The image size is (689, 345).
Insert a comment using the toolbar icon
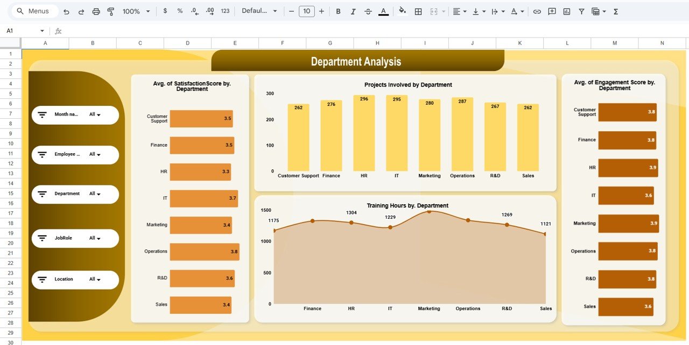pyautogui.click(x=552, y=11)
